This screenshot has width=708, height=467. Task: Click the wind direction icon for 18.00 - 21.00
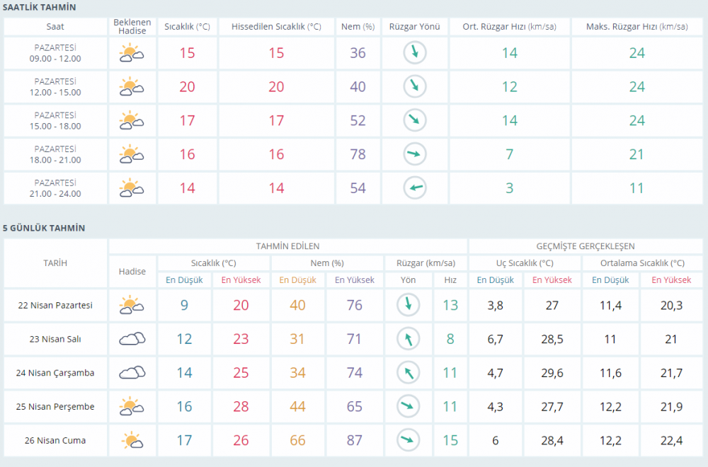pyautogui.click(x=414, y=154)
